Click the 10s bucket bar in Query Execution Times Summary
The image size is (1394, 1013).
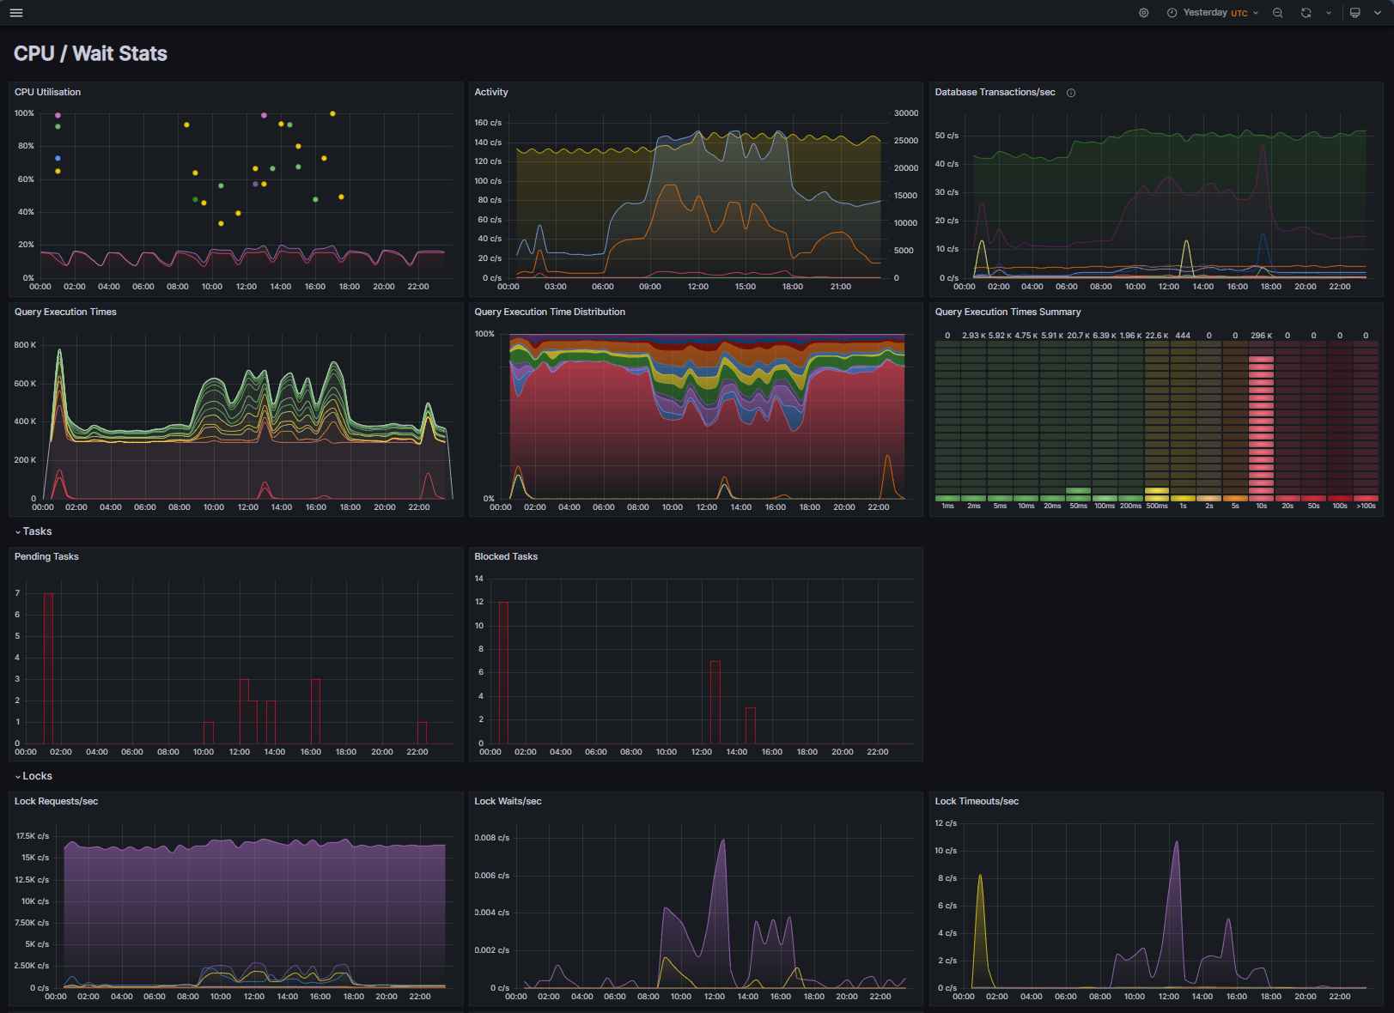click(1261, 428)
